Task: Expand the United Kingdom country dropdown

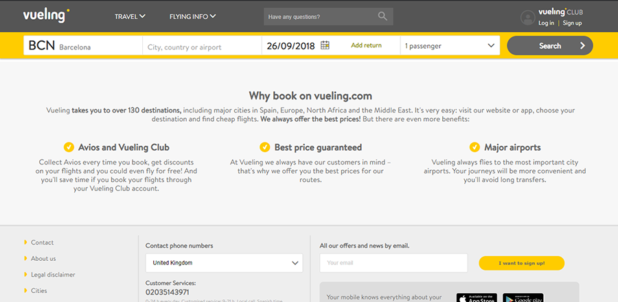Action: click(x=225, y=263)
